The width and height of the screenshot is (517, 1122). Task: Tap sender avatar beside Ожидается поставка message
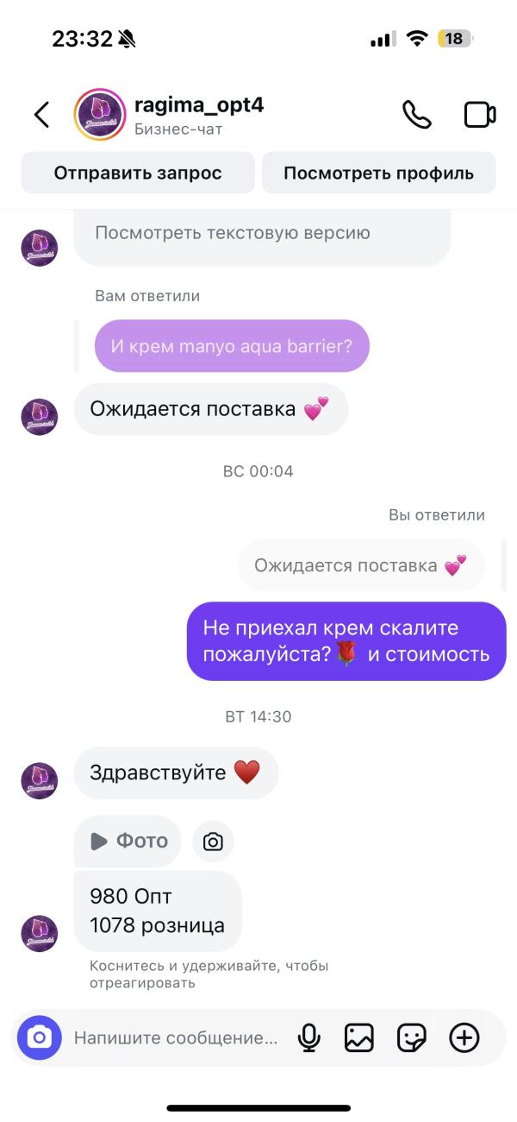click(x=39, y=417)
